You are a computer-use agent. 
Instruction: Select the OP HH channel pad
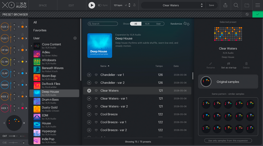[x=5, y=50]
